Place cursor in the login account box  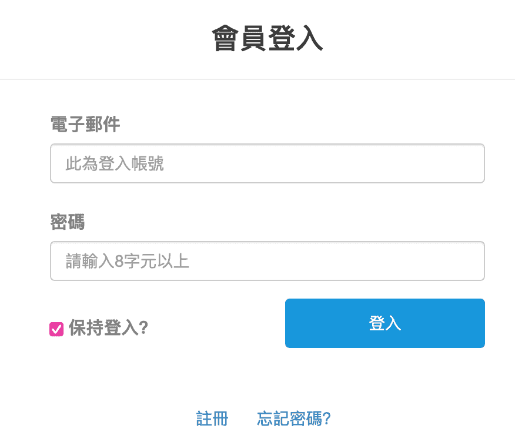(x=267, y=163)
